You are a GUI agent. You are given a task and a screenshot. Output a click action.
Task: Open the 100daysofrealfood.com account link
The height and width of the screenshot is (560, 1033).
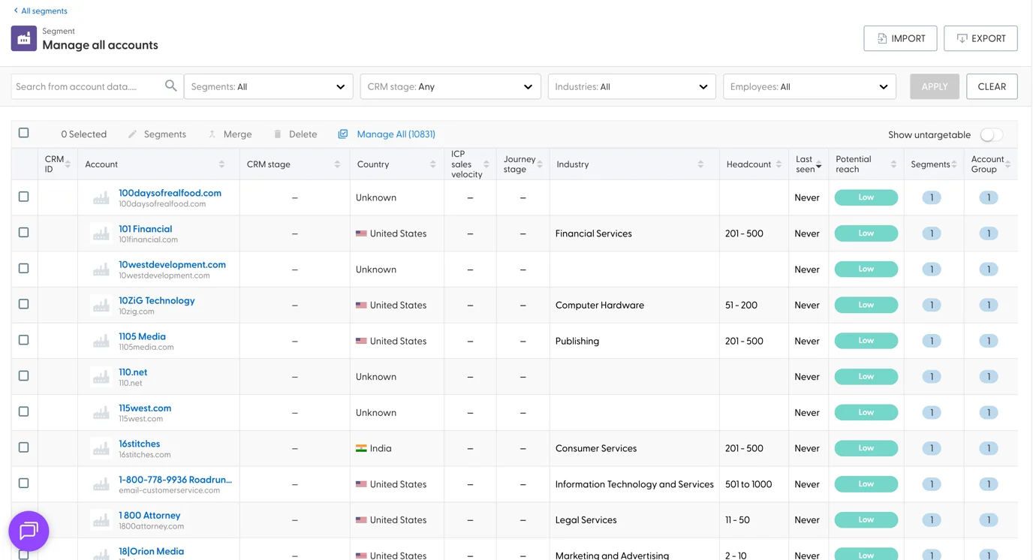click(170, 193)
